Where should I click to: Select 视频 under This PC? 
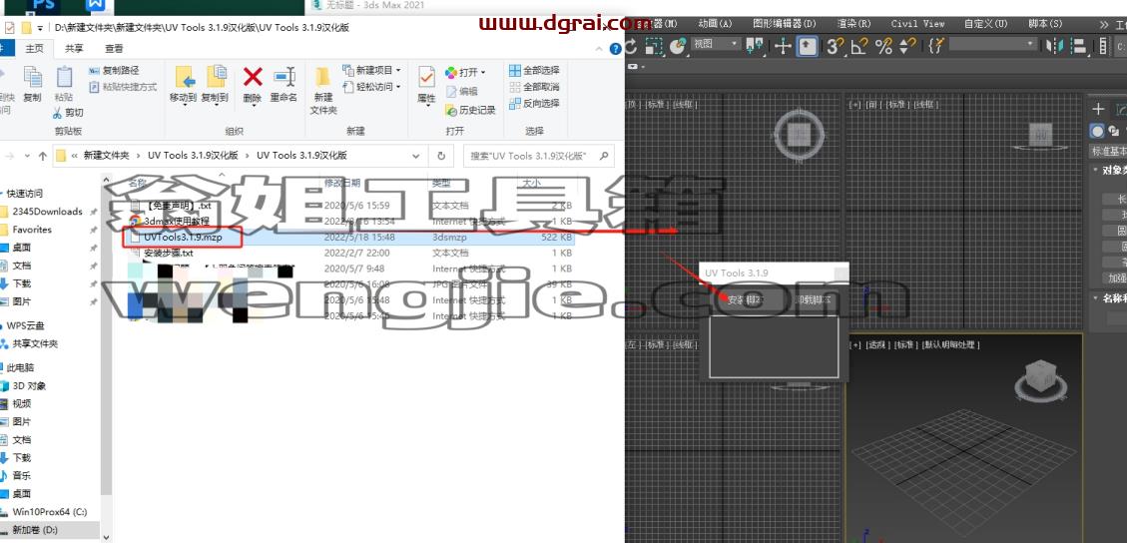tap(22, 403)
